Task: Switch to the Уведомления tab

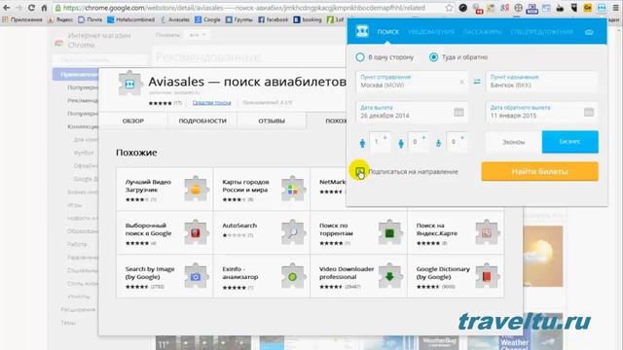Action: [431, 32]
